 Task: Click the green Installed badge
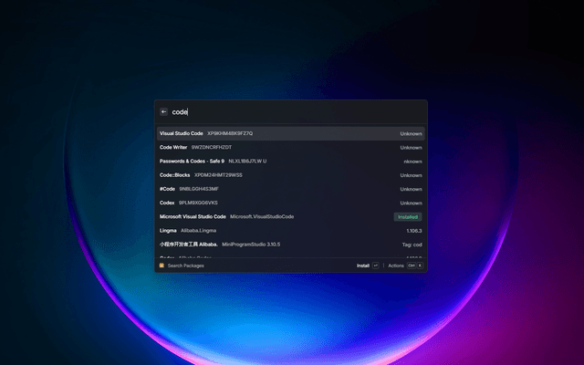tap(408, 217)
